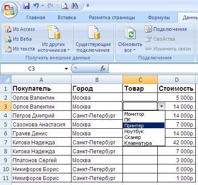Select column D header
Viewport: 198px width, 185px height.
[x=177, y=80]
